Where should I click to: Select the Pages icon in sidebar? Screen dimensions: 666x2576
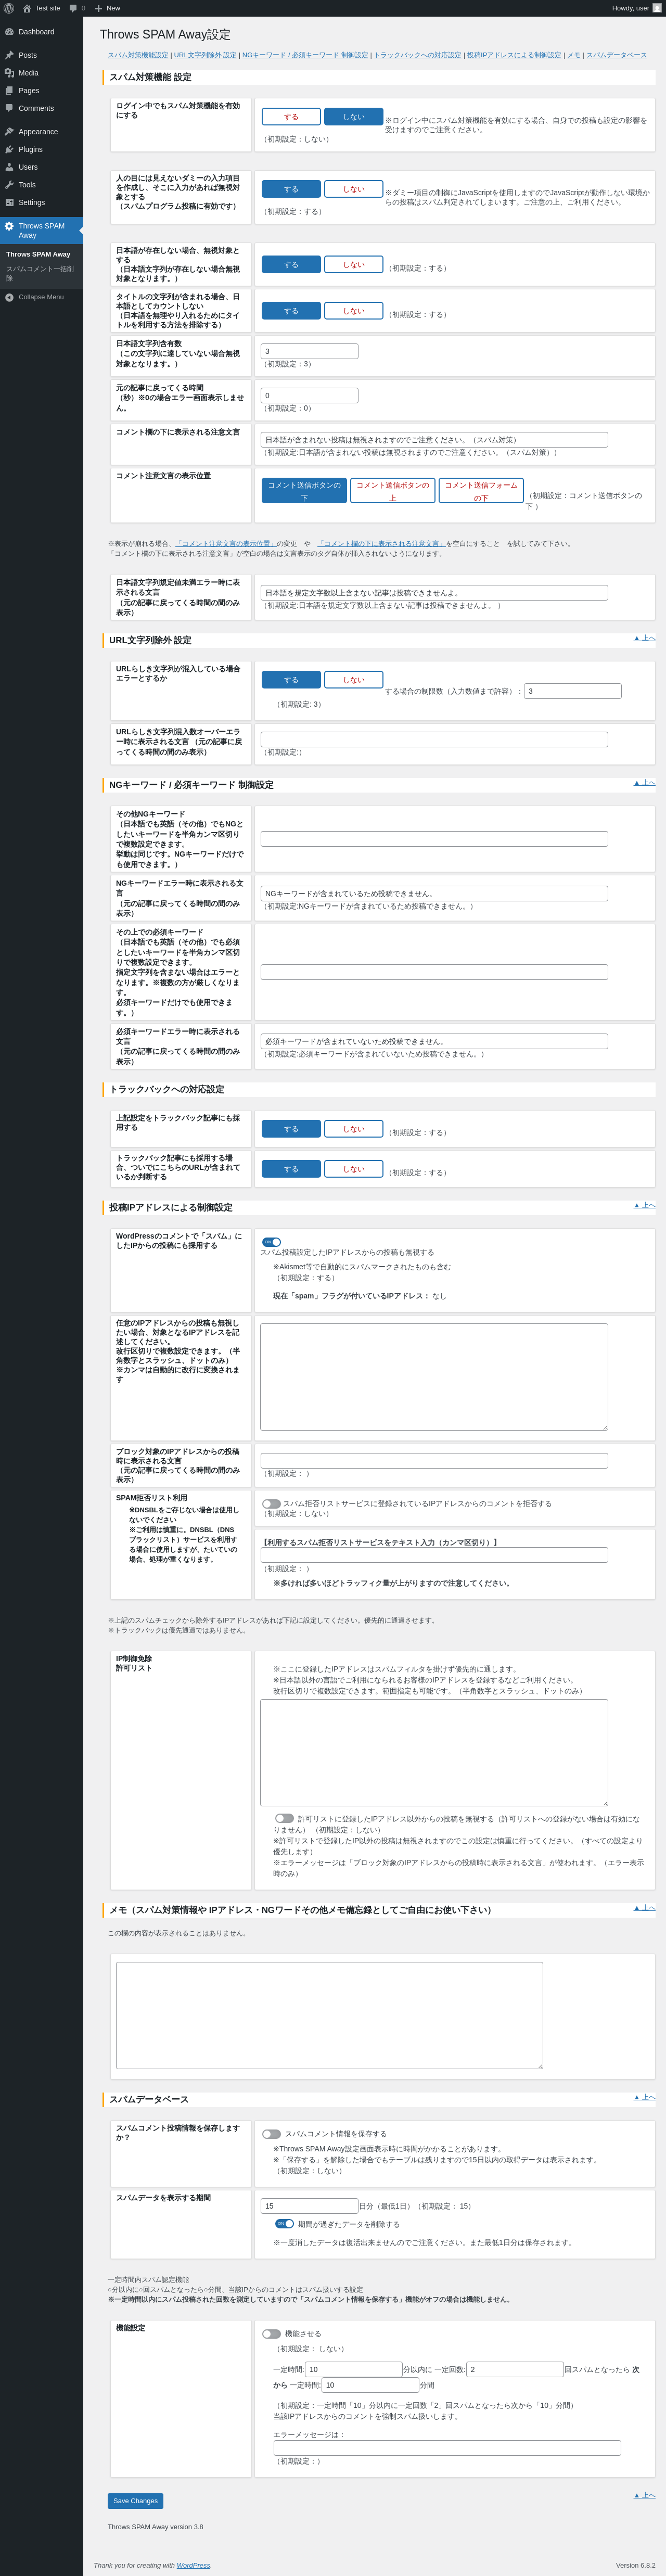pos(9,91)
